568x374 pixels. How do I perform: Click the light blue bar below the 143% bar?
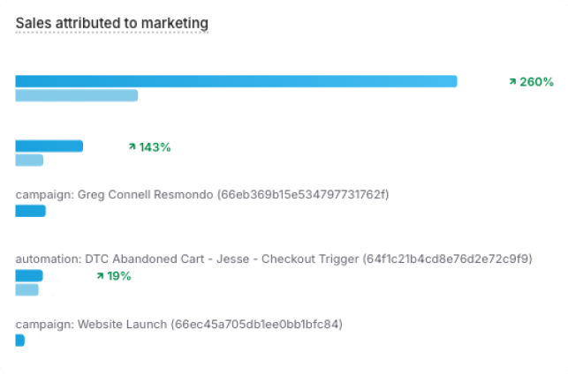29,160
